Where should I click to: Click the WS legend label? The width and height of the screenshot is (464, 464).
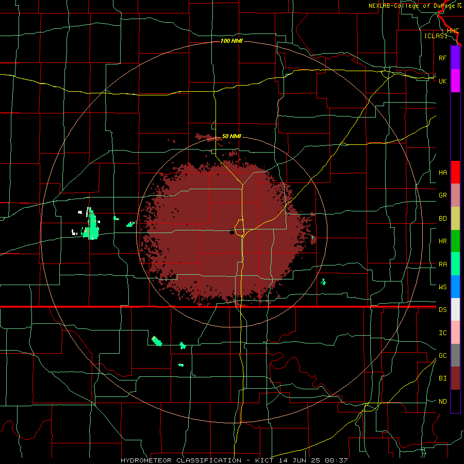point(442,287)
